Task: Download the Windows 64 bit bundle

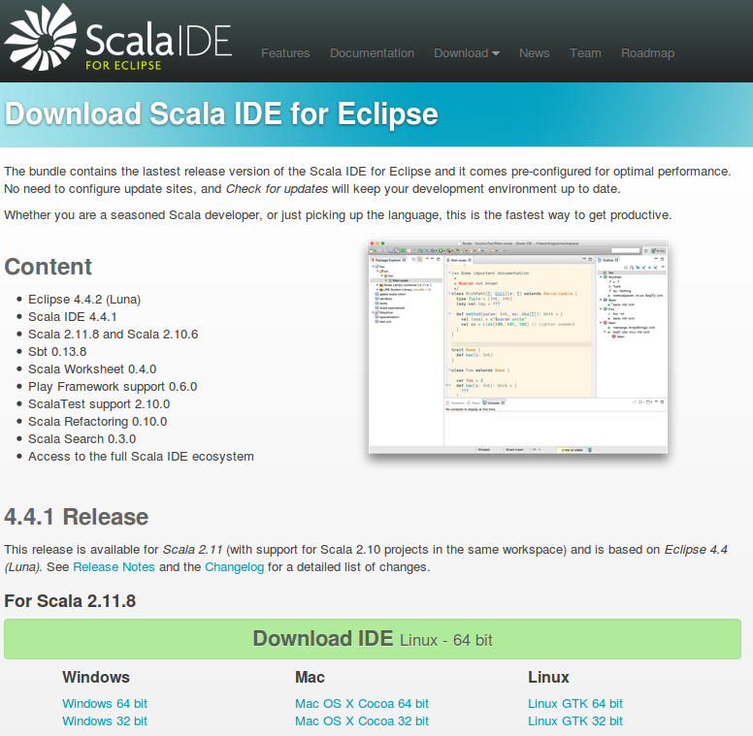Action: pyautogui.click(x=105, y=704)
